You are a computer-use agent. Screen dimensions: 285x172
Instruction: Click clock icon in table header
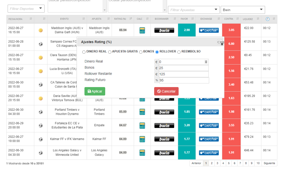click(267, 19)
